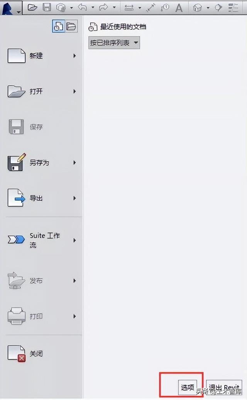The width and height of the screenshot is (247, 400).
Task: Click the save floppy icon in top toolbar
Action: point(47,7)
